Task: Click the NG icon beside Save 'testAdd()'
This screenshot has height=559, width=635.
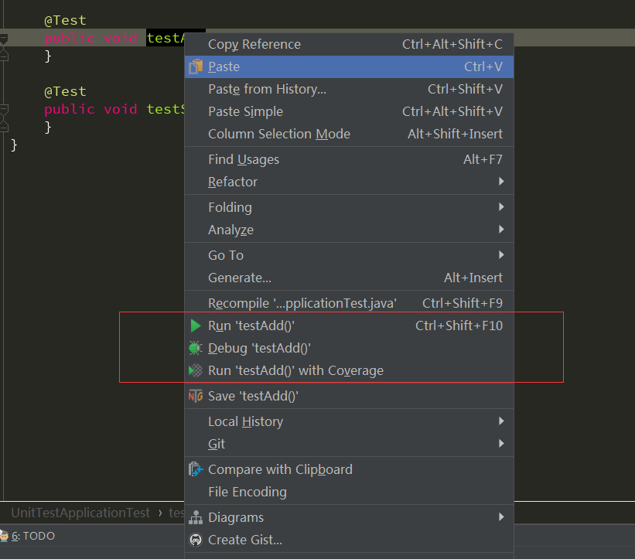Action: click(196, 396)
